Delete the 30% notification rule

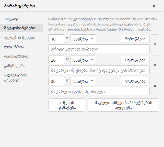155,86
